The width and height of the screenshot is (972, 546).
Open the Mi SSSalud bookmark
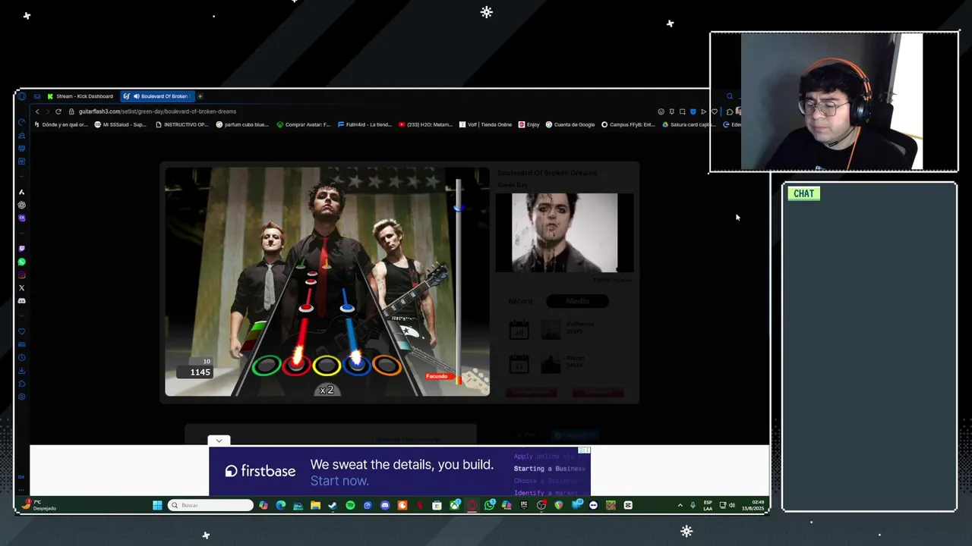(120, 124)
